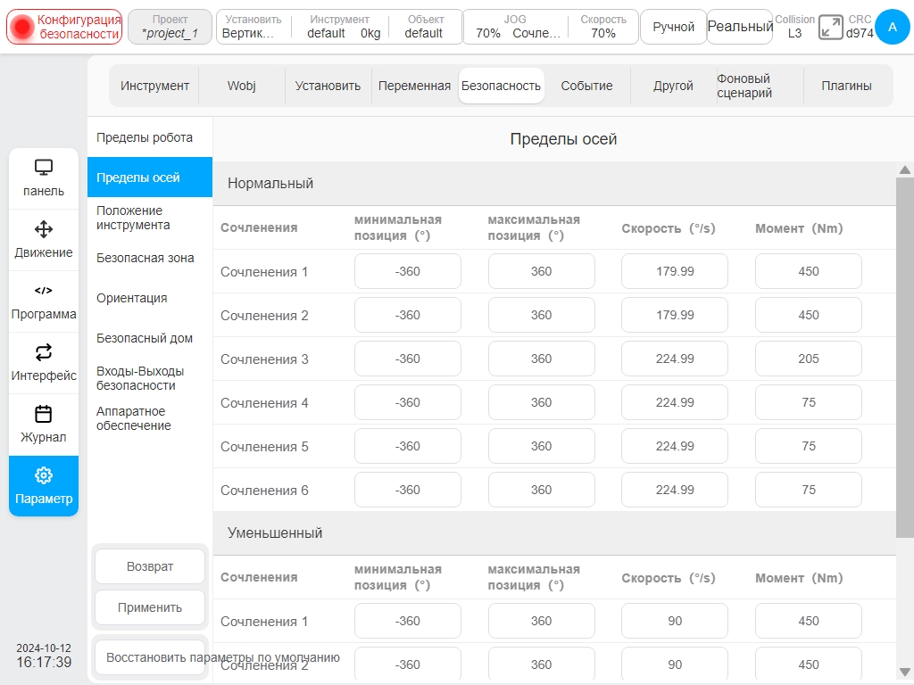
Task: Open the Программа code icon
Action: (x=44, y=291)
